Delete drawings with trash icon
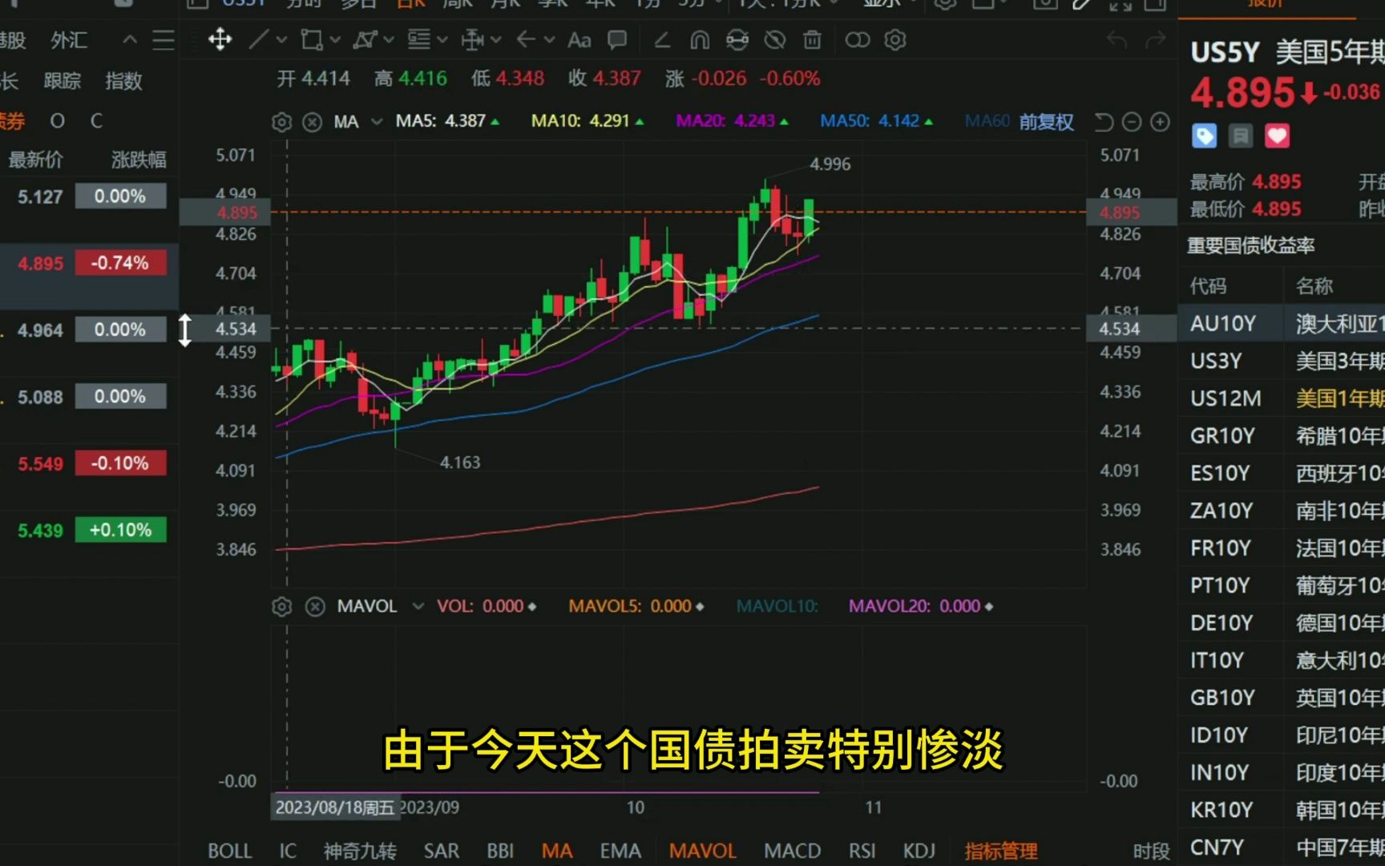Viewport: 1385px width, 866px height. (812, 39)
